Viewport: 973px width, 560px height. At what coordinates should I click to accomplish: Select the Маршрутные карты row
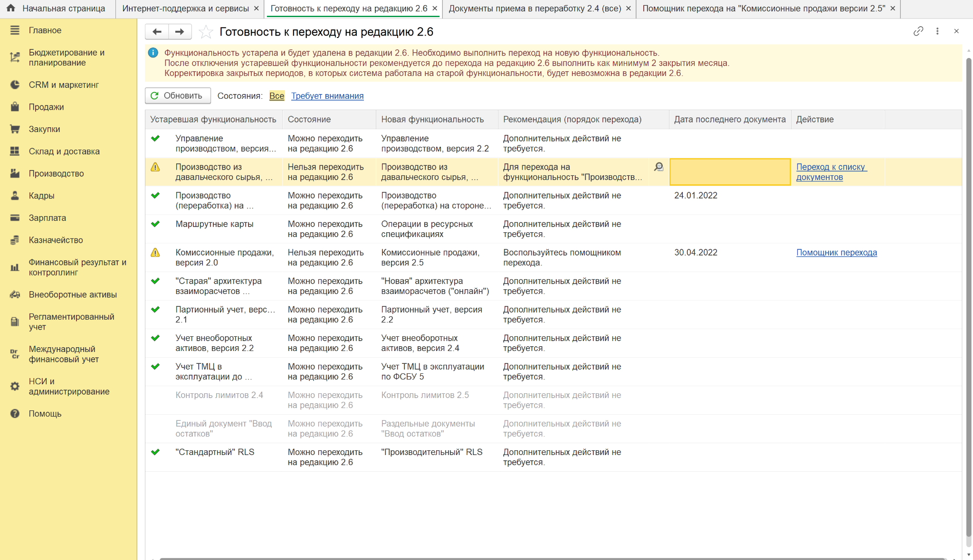tap(553, 229)
